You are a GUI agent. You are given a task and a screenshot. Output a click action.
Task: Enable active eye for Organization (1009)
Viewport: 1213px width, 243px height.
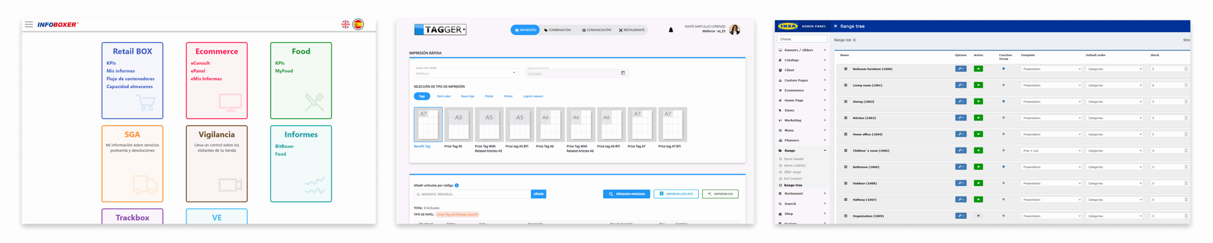coord(978,216)
